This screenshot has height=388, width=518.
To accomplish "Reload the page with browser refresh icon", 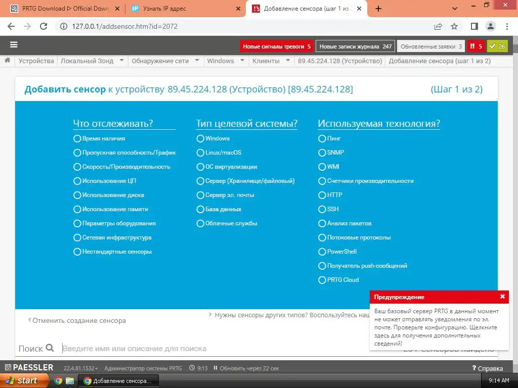I will [x=44, y=26].
